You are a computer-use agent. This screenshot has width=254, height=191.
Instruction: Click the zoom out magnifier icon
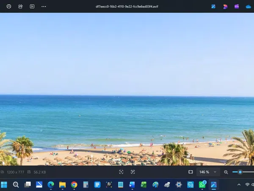226,172
